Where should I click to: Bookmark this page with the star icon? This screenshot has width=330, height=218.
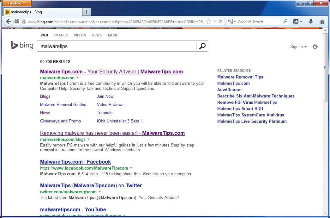(208, 22)
